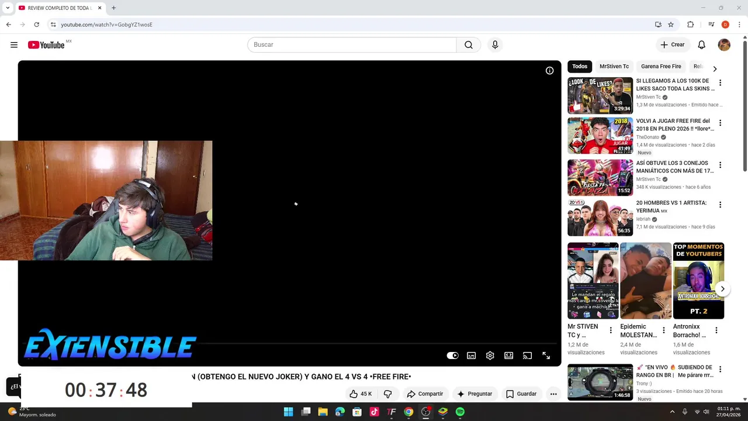Share the video via Compartir
Image resolution: width=748 pixels, height=421 pixels.
pos(425,394)
